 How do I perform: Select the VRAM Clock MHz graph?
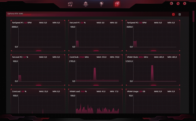pyautogui.click(x=153, y=70)
